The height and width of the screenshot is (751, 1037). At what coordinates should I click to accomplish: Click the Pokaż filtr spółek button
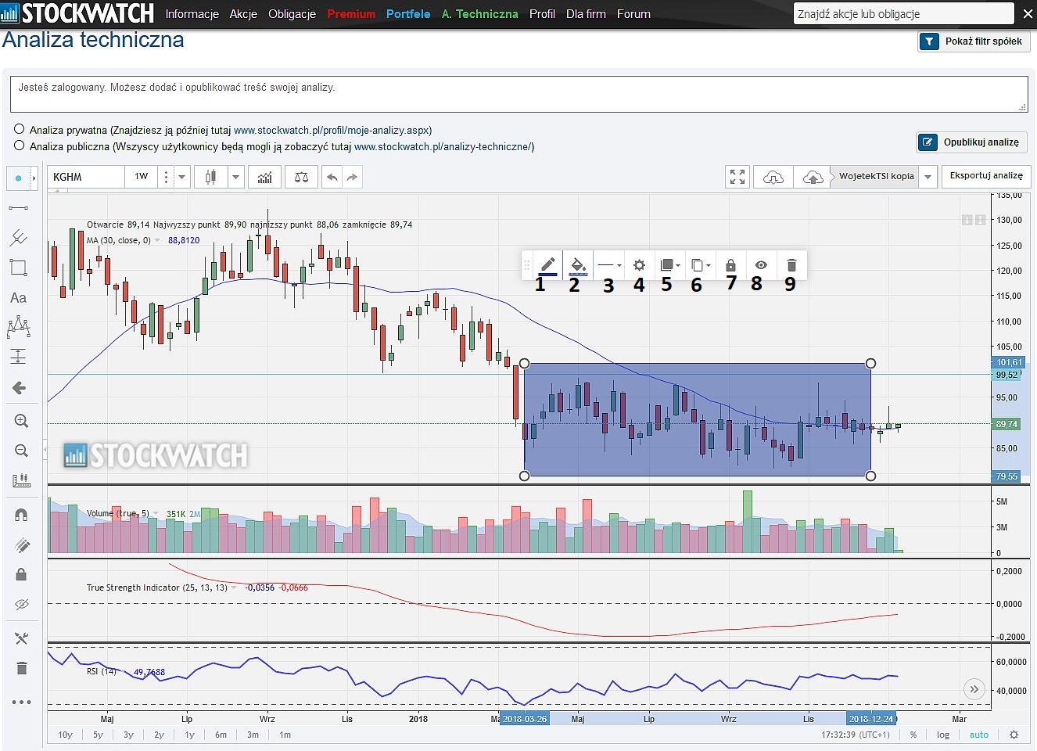tap(974, 41)
